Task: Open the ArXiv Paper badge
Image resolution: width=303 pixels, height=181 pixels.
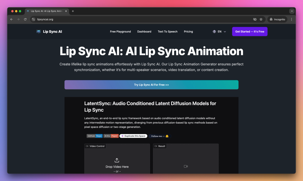Action: (111, 136)
